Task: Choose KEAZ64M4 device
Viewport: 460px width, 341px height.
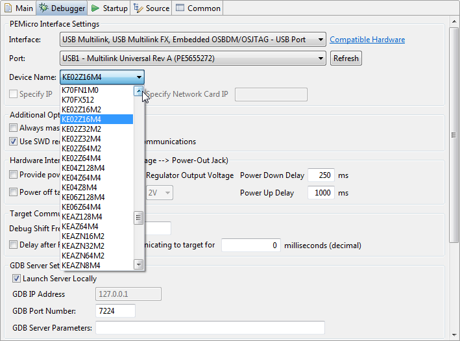Action: pos(97,227)
